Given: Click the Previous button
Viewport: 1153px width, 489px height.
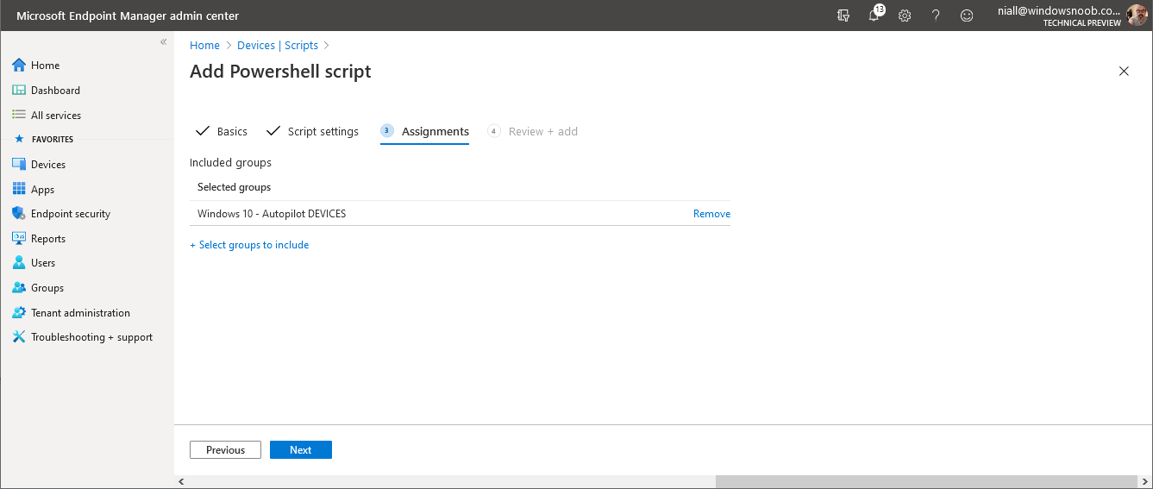Looking at the screenshot, I should pyautogui.click(x=225, y=450).
